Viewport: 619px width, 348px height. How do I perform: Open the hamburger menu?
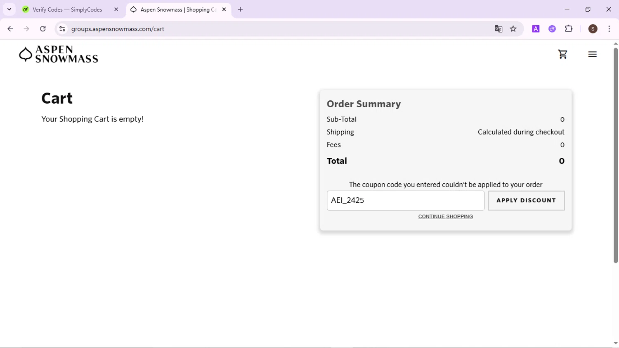592,54
